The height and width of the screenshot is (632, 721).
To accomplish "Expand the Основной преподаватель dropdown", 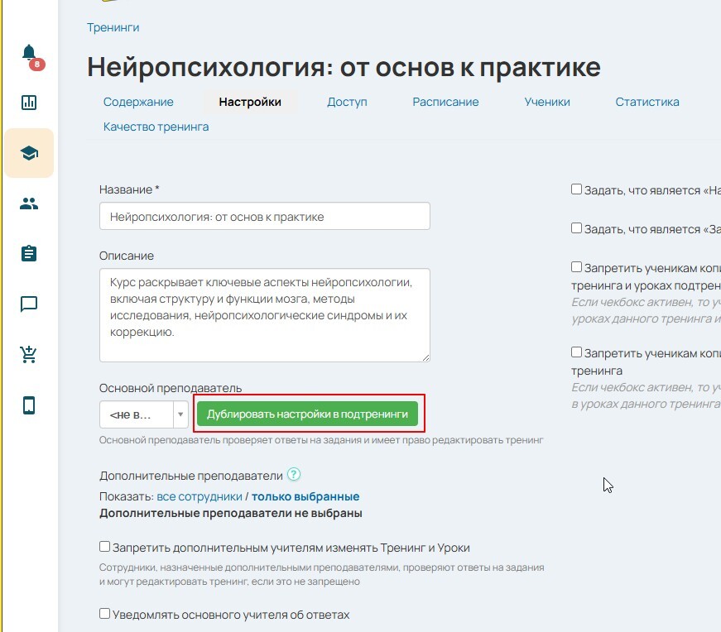I will [180, 414].
